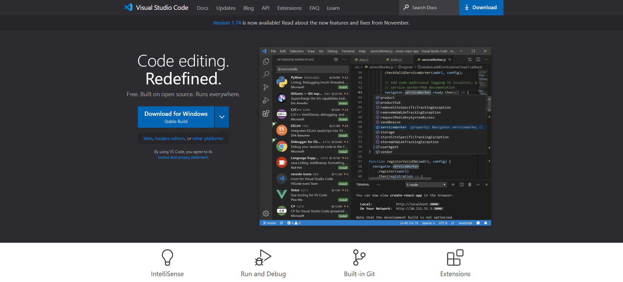
Task: Click the Run and Debug bug icon
Action: click(x=263, y=257)
